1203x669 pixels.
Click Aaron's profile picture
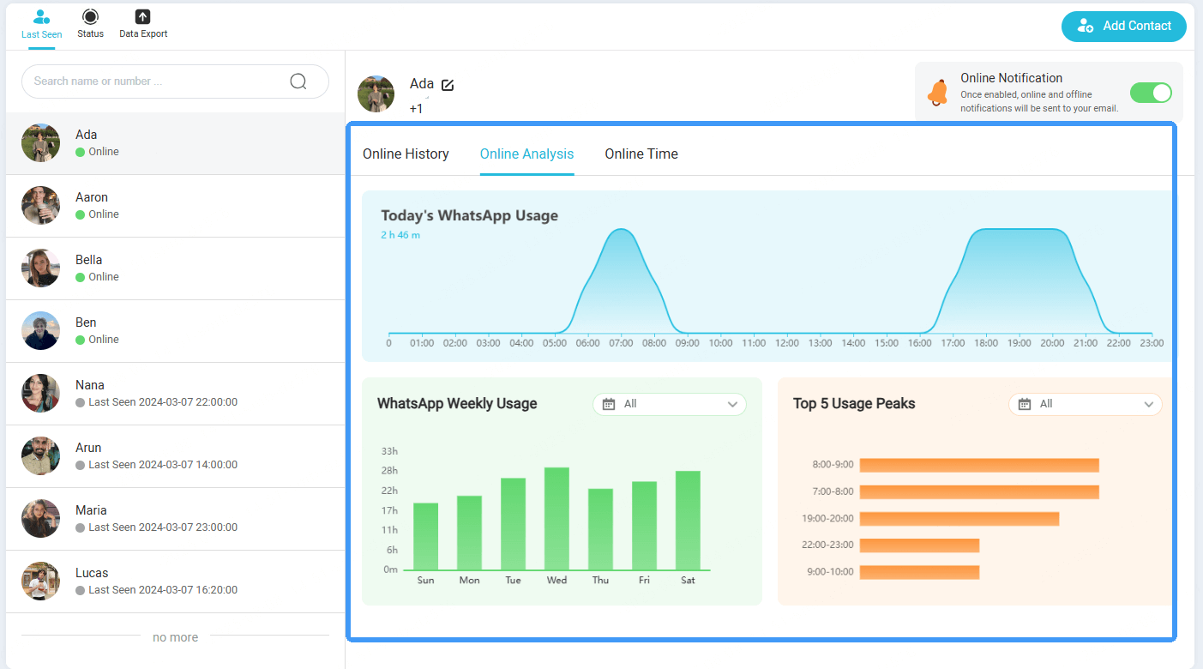(x=40, y=206)
